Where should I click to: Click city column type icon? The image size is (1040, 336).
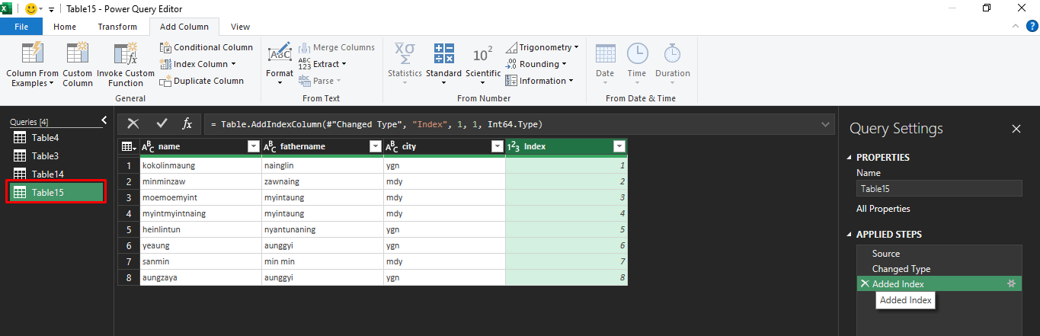coord(392,146)
